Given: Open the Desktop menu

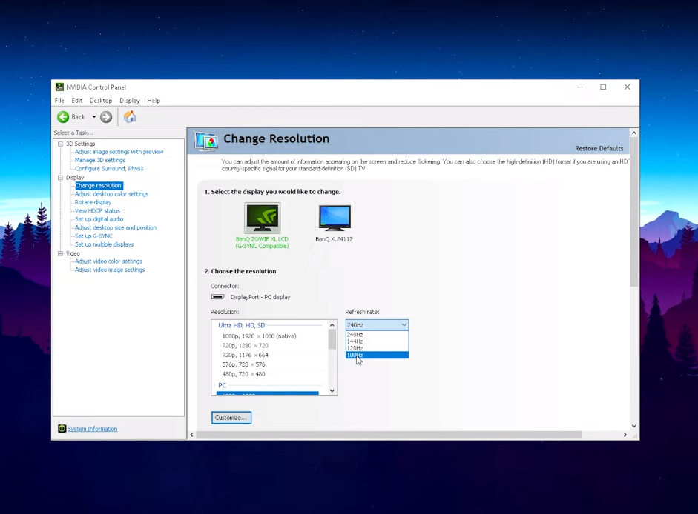Looking at the screenshot, I should (x=101, y=101).
